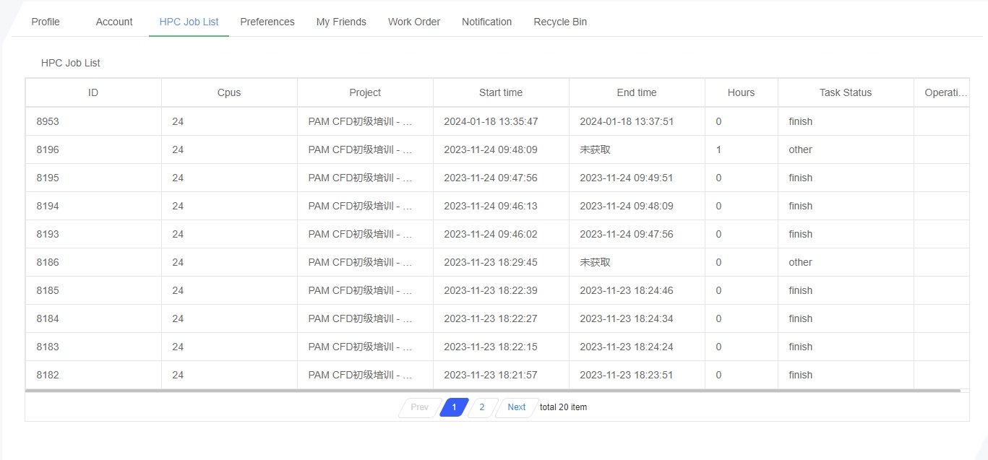Click the Next pagination button
Viewport: 988px width, 460px height.
point(517,407)
